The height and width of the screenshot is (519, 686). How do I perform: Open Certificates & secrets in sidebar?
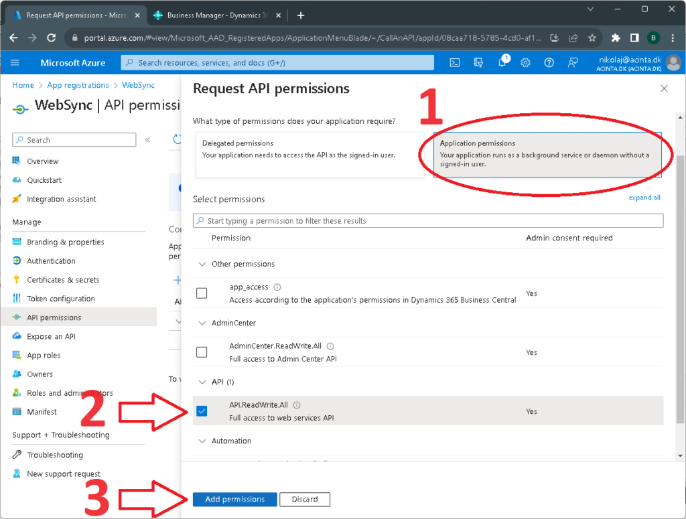click(x=63, y=280)
